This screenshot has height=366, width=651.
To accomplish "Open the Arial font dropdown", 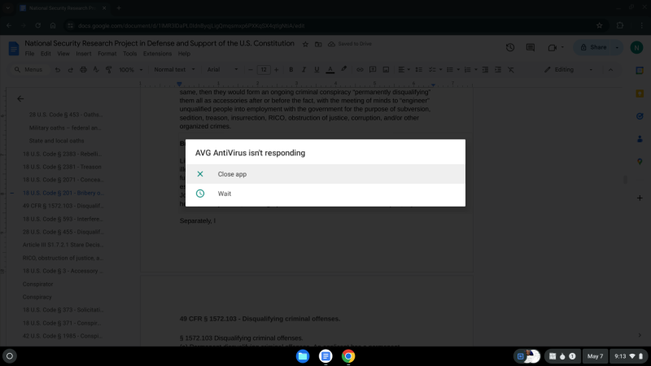I will (222, 70).
